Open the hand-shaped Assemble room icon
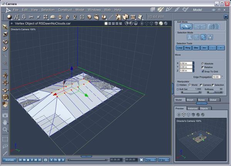This screenshot has height=166, width=231. tap(152, 10)
